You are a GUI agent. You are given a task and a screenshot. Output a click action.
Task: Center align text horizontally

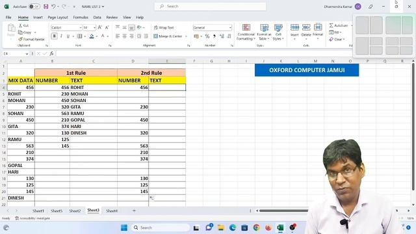124,36
